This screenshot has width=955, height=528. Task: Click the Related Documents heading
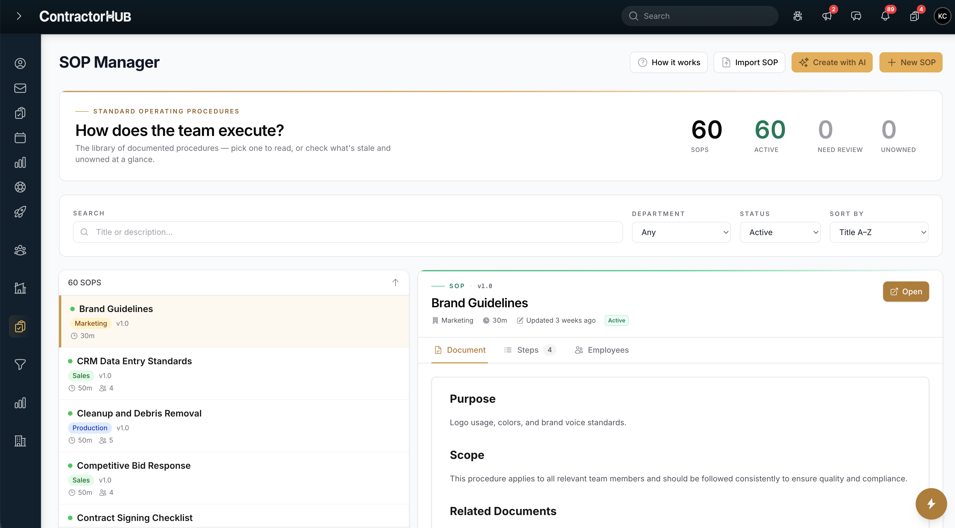tap(503, 511)
